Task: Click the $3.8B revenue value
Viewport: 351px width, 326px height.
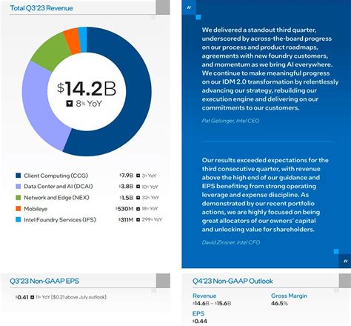Action: coord(127,187)
